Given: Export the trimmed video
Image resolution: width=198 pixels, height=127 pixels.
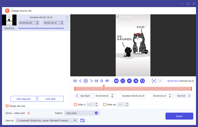Looking at the screenshot, I should click(x=179, y=116).
